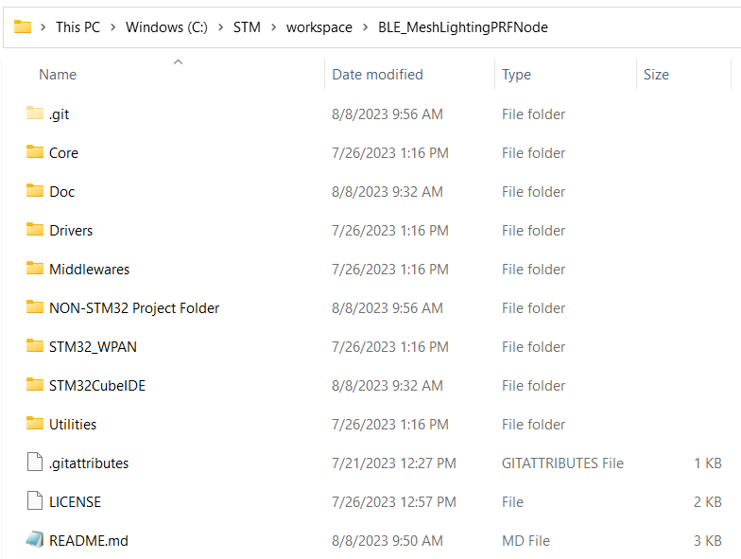Screen dimensions: 741x559
Task: Click the folder icon in the address bar
Action: [23, 26]
